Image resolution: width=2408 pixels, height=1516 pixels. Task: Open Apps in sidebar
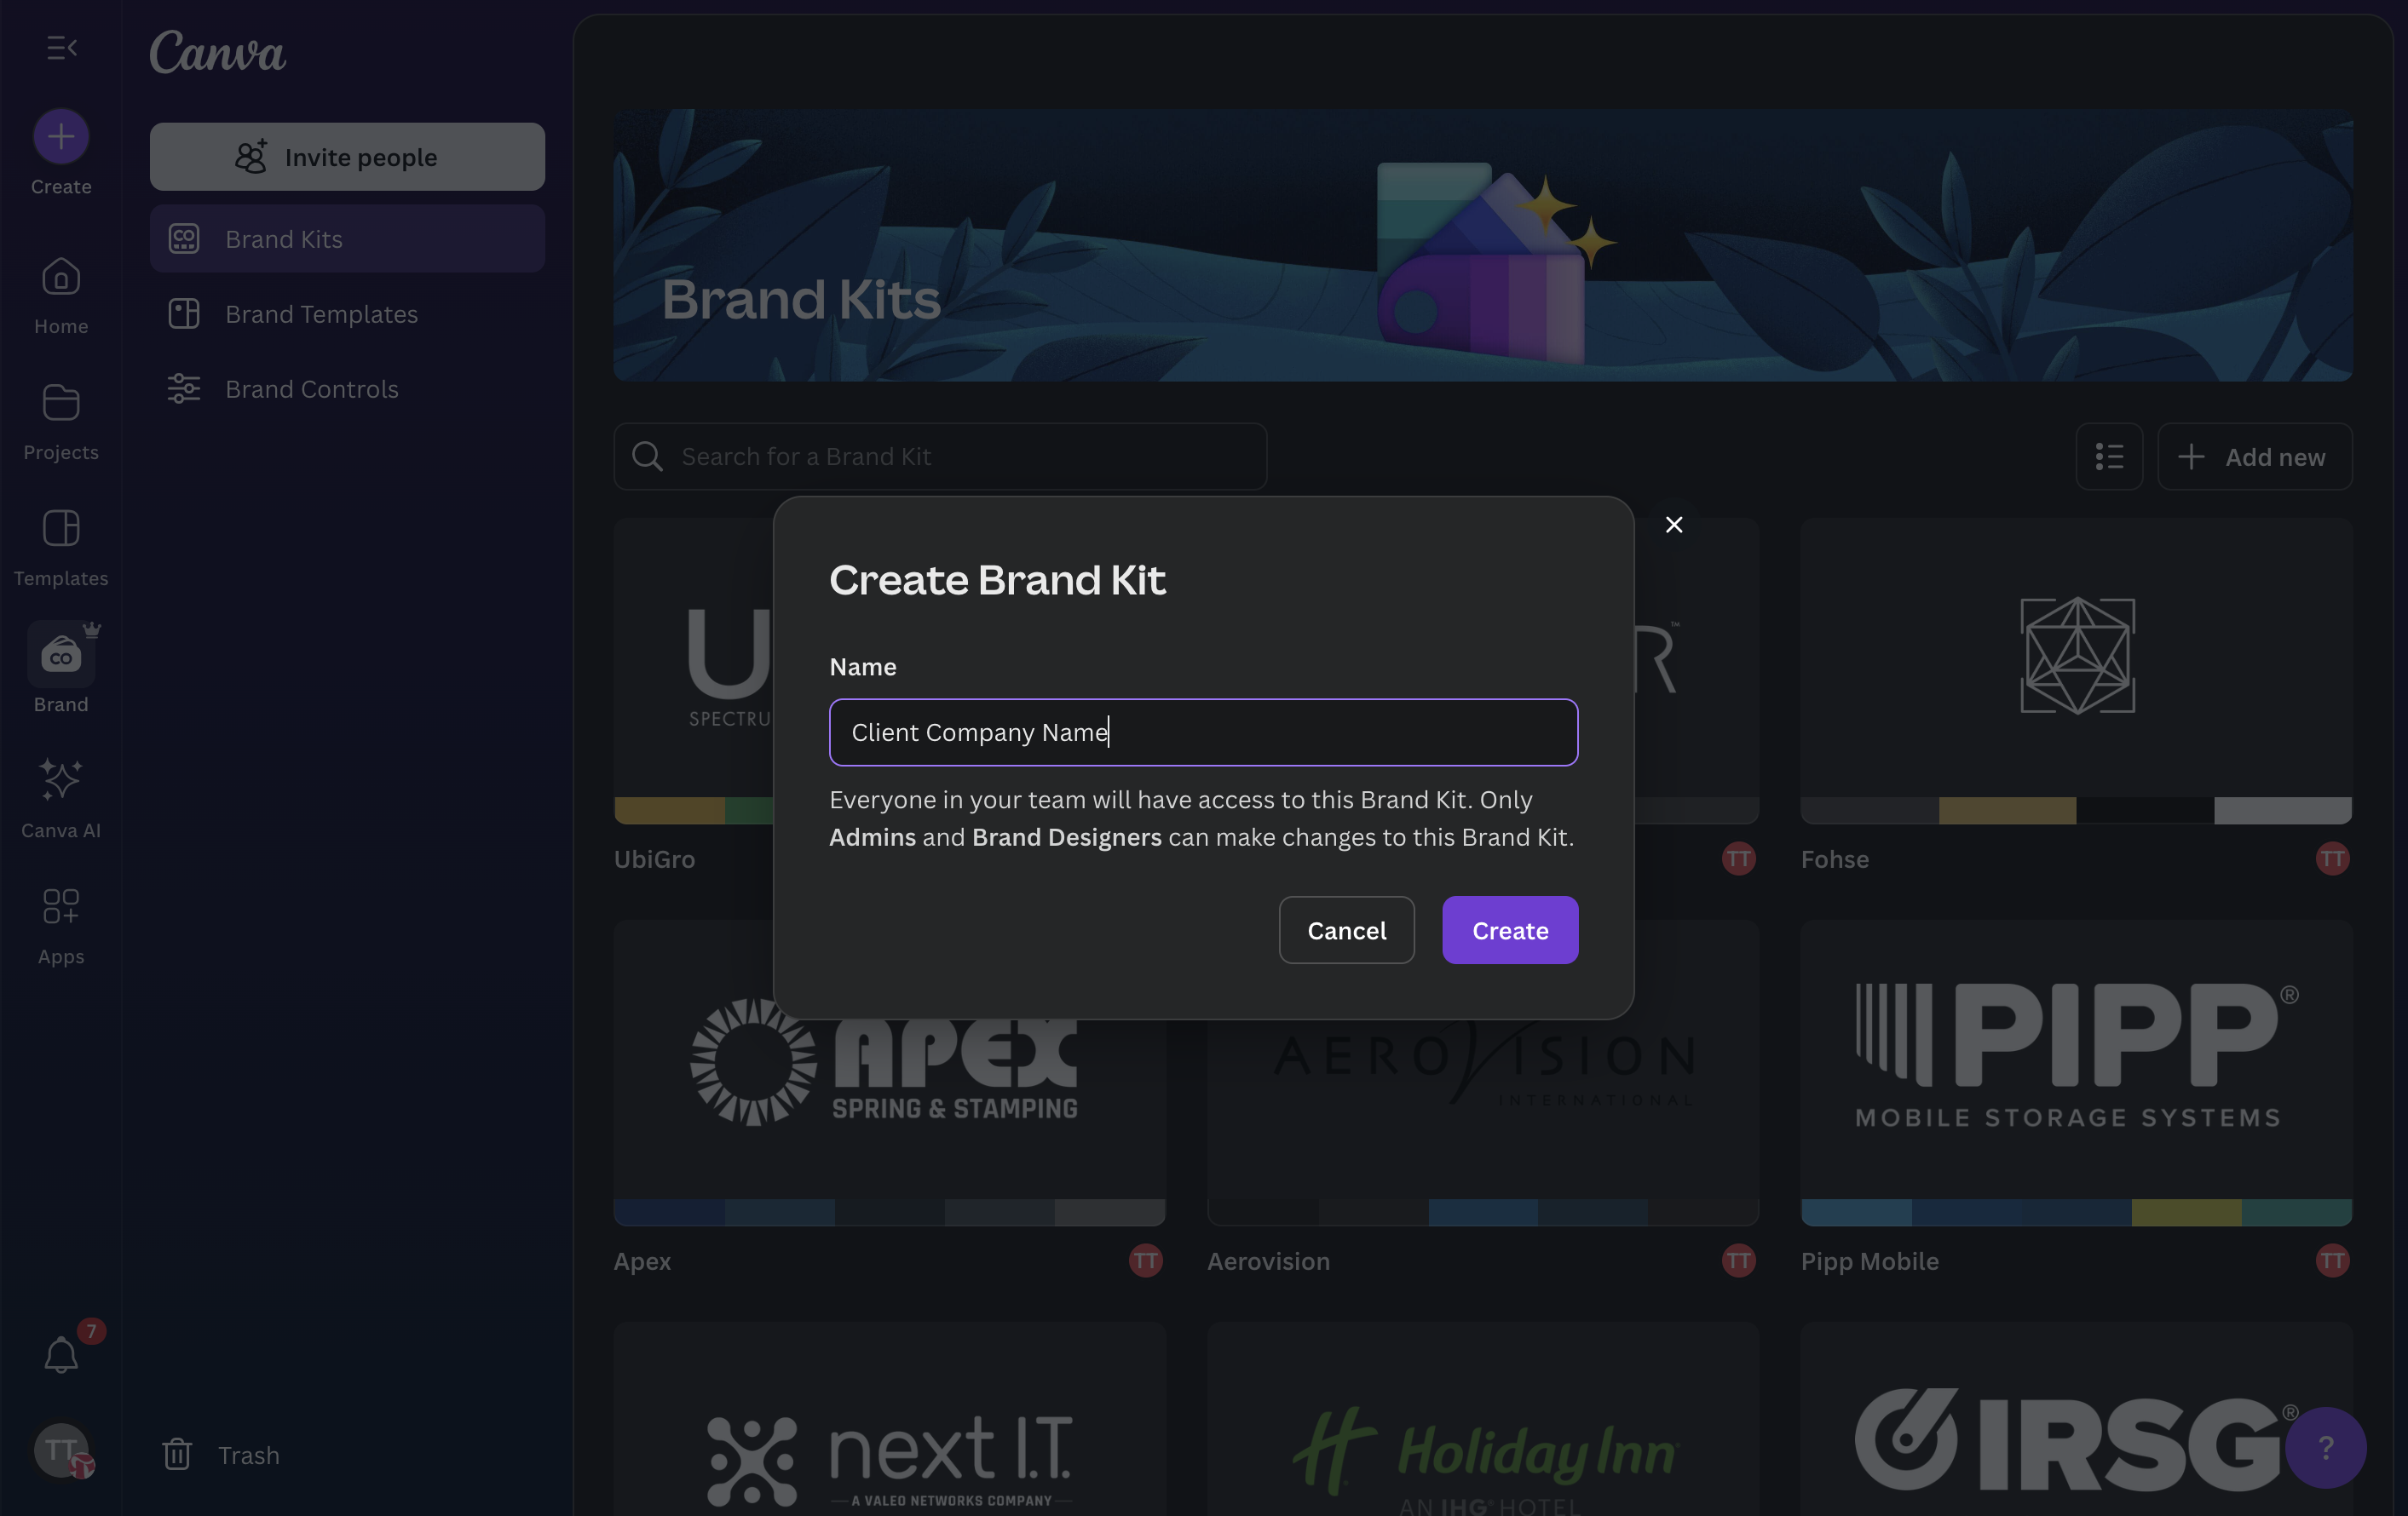tap(61, 926)
